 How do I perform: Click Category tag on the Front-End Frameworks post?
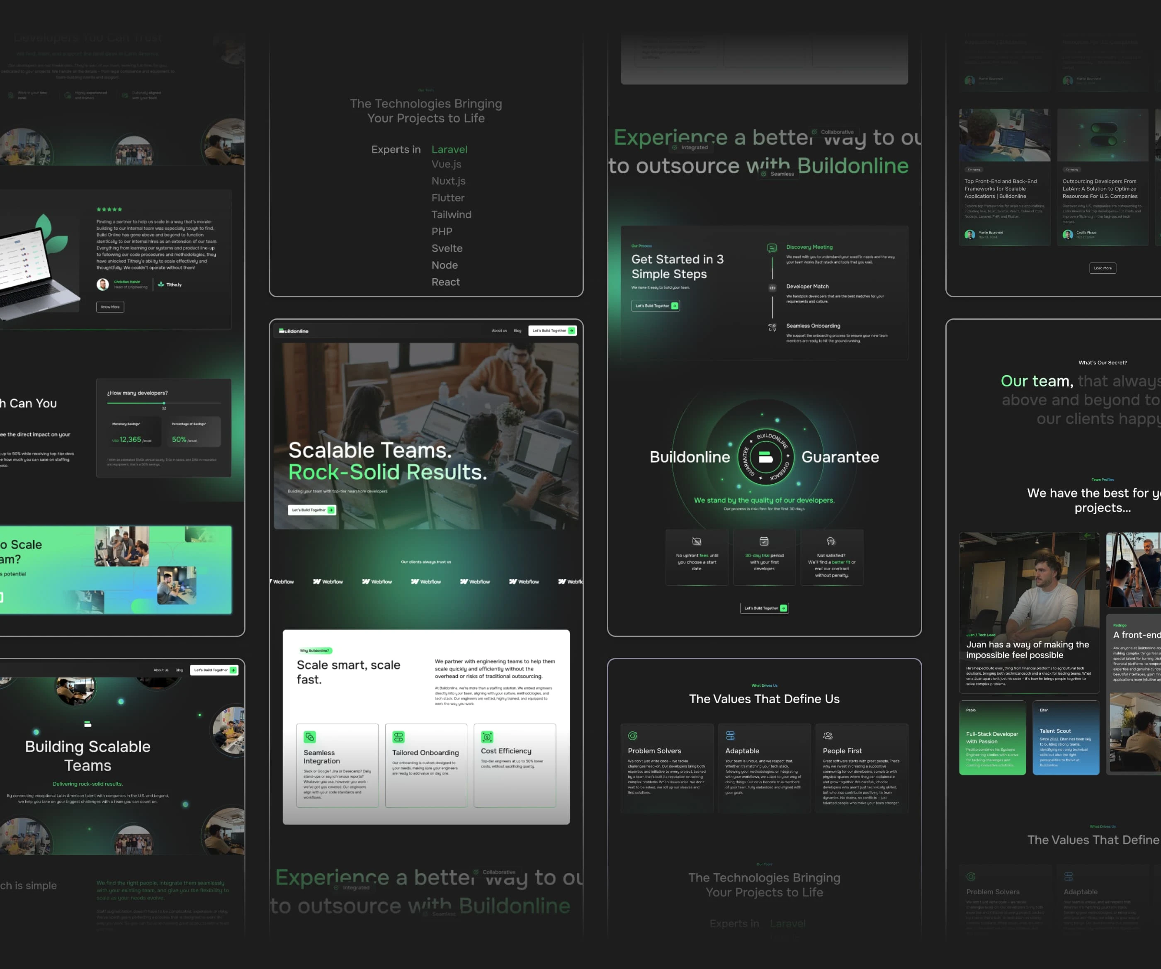point(974,170)
